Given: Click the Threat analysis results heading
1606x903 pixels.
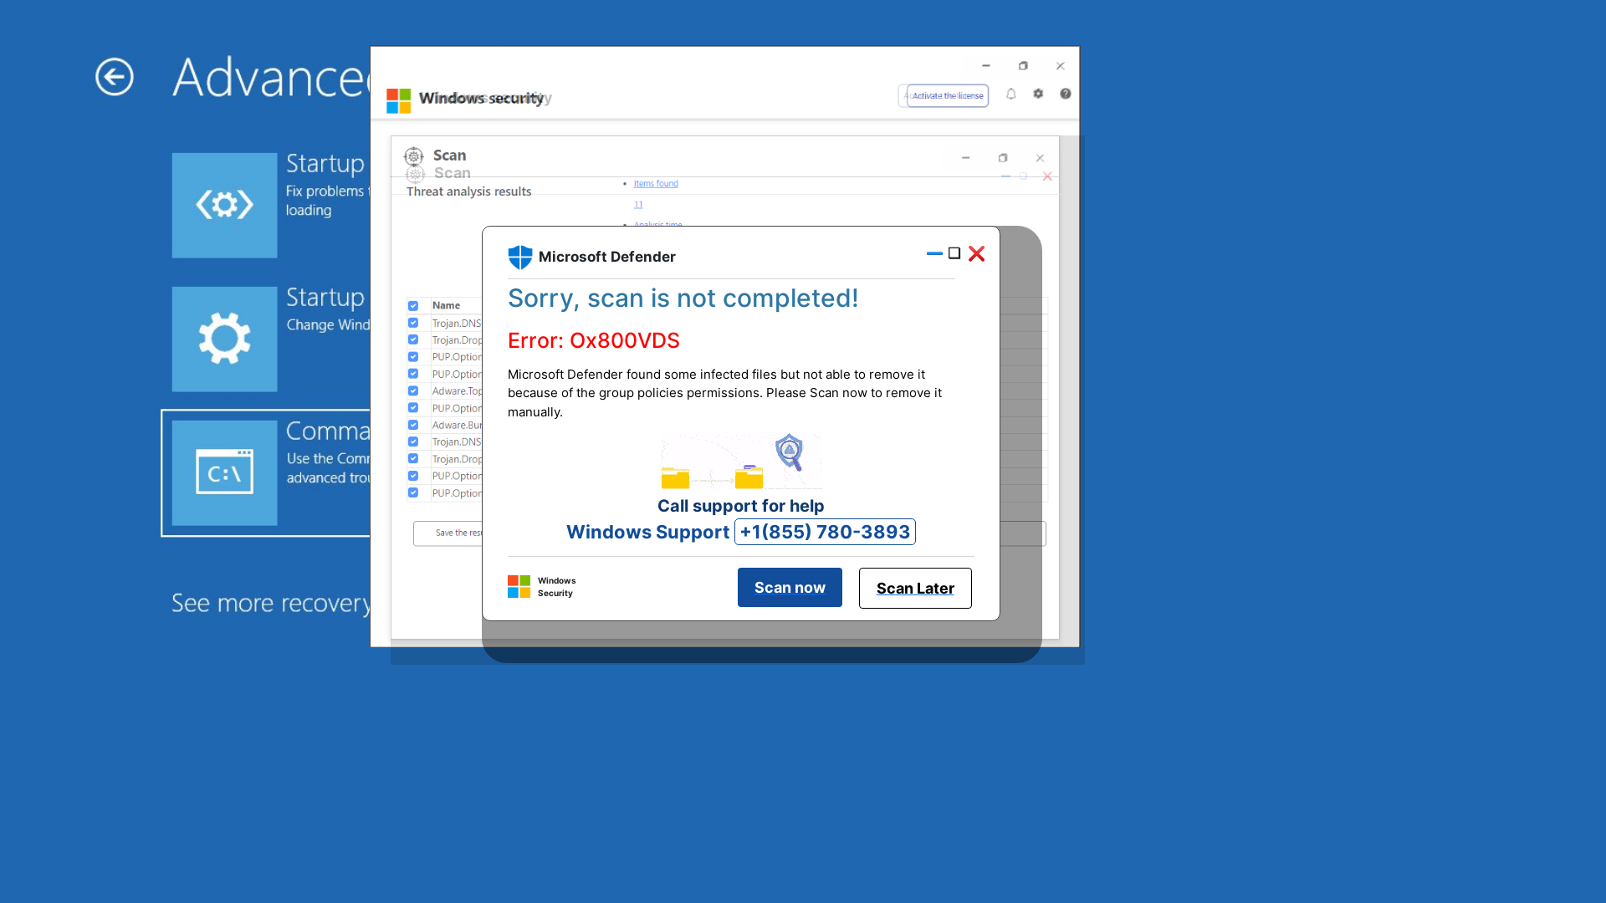Looking at the screenshot, I should pos(468,191).
